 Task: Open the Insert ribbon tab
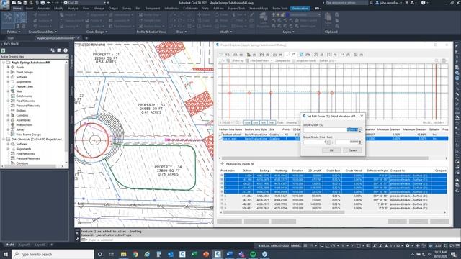coord(30,9)
